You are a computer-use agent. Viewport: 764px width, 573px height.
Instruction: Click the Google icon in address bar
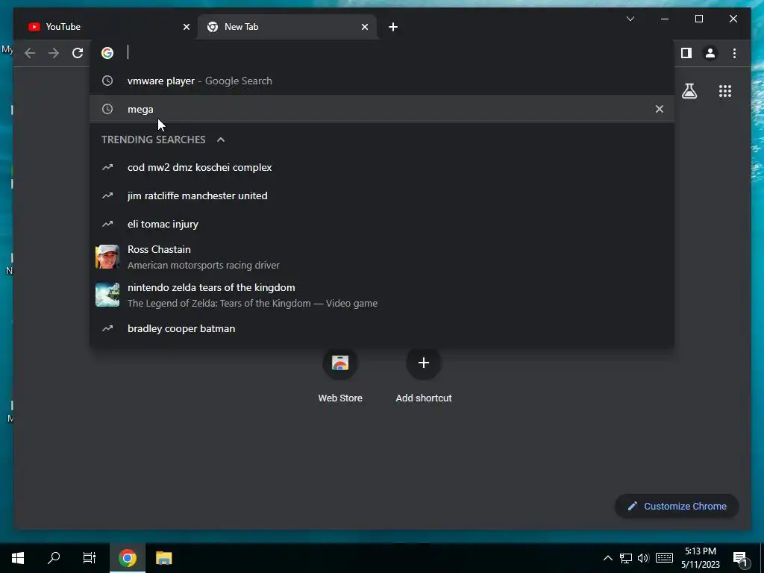pos(107,53)
